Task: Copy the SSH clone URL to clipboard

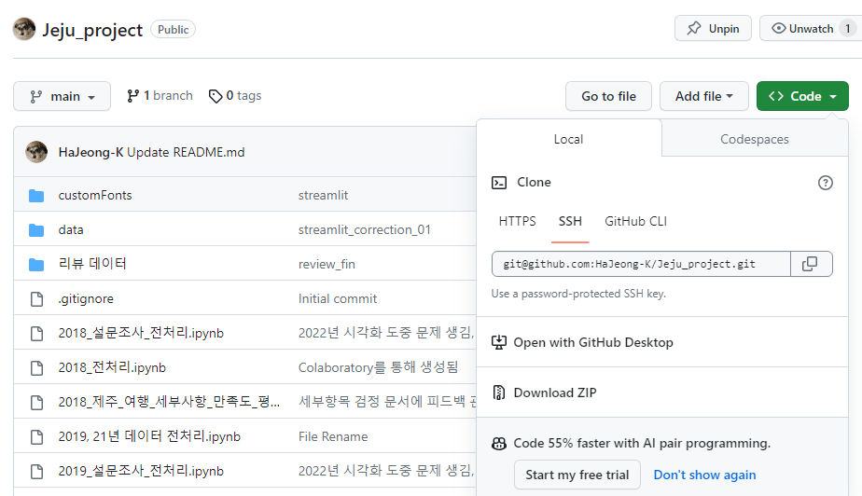Action: click(810, 264)
